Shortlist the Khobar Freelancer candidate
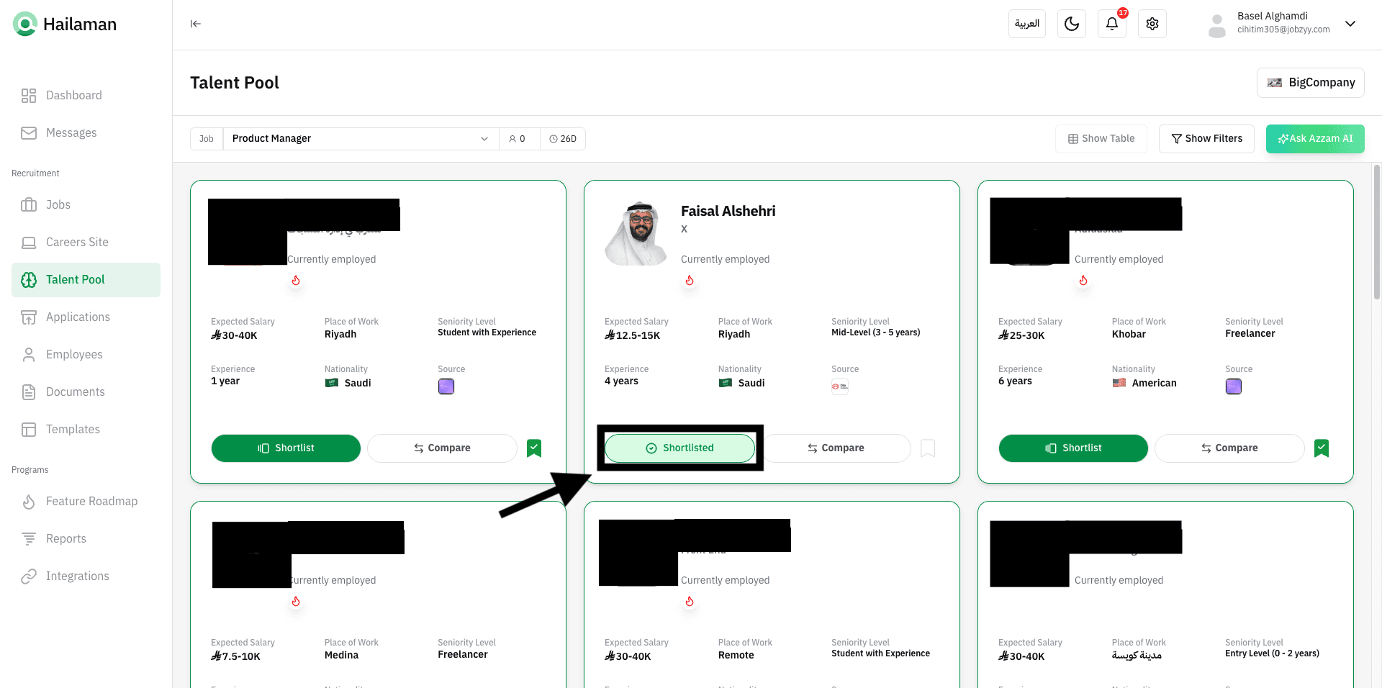This screenshot has width=1382, height=688. pos(1073,448)
